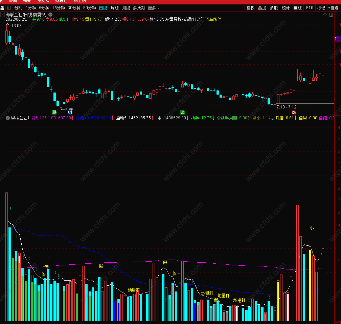Viewport: 341px width, 324px height.
Task: Click the 复权 button
Action: tap(251, 8)
